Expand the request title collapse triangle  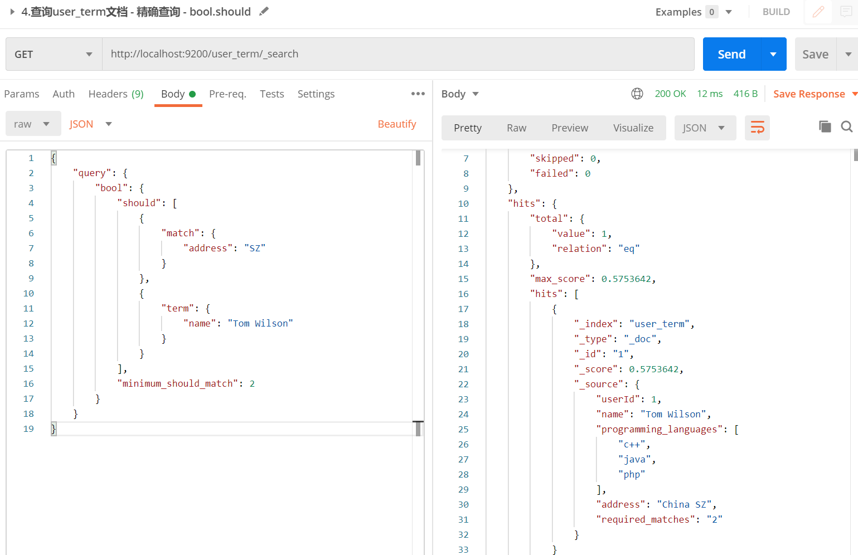pyautogui.click(x=12, y=12)
